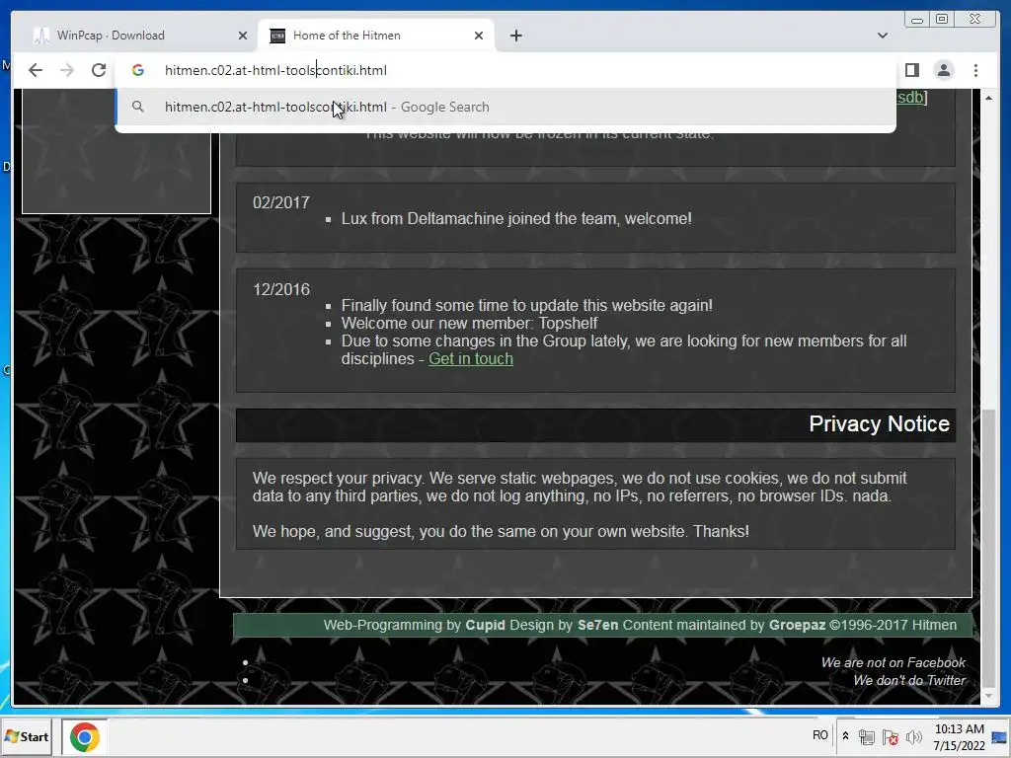Open the Chrome profile menu

[x=943, y=70]
